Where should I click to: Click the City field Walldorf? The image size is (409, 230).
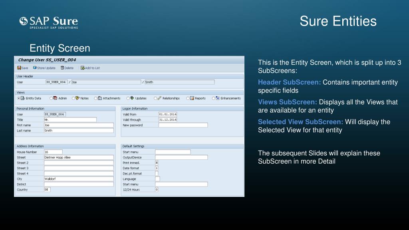coord(79,179)
